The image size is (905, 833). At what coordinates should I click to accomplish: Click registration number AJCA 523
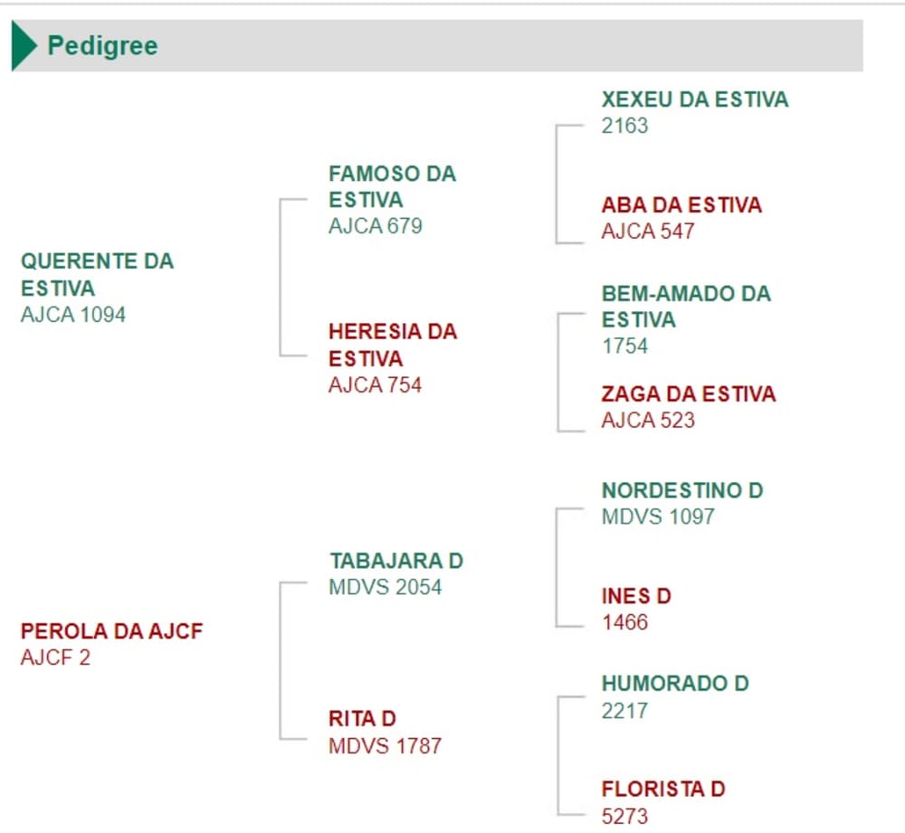click(647, 420)
